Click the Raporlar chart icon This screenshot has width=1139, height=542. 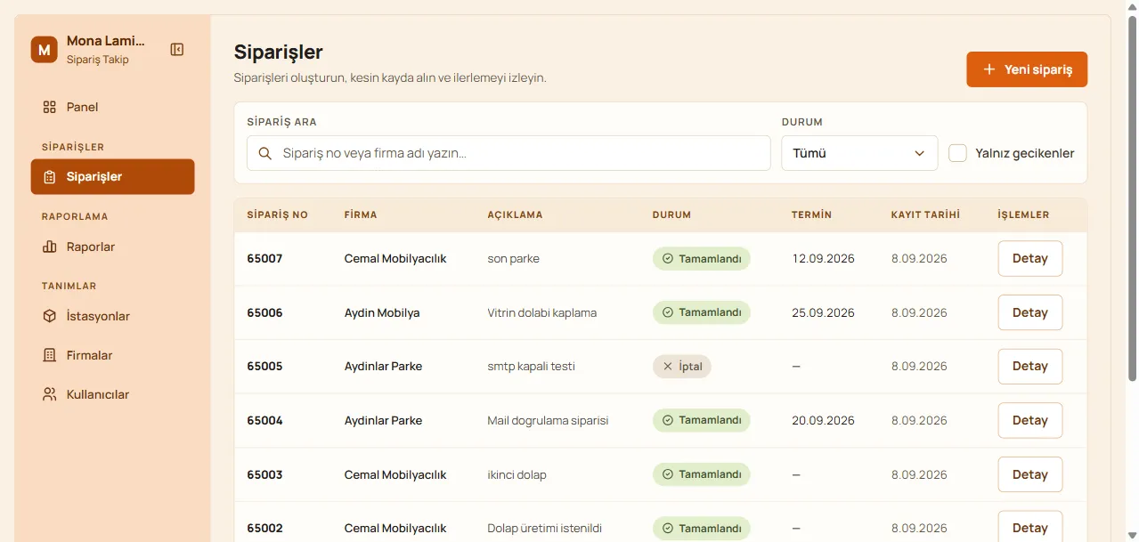[x=50, y=247]
